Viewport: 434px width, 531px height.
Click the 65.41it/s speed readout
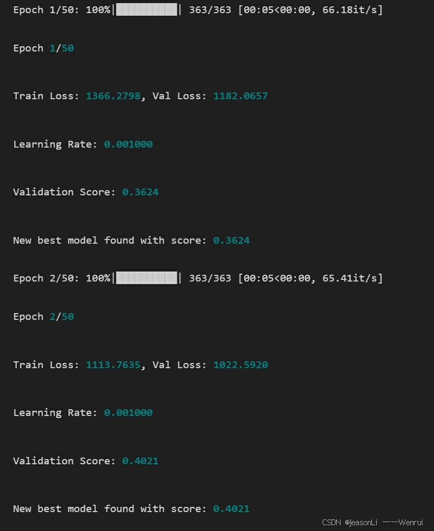pos(349,278)
